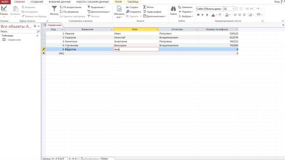Open the Calibri font name dropdown
Viewport: 285px width, 160px height.
click(222, 9)
